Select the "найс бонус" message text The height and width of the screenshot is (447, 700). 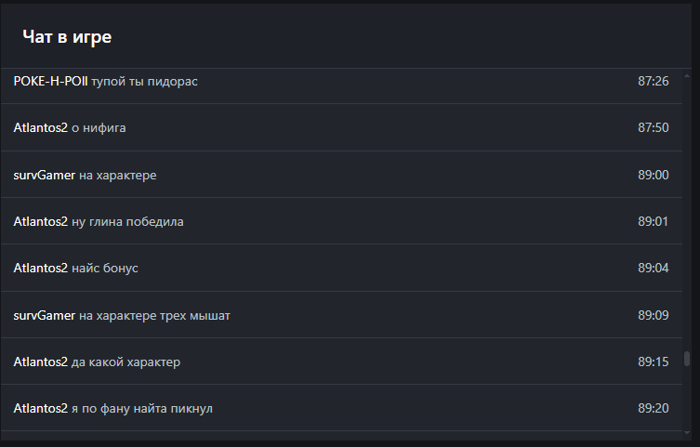pyautogui.click(x=105, y=269)
